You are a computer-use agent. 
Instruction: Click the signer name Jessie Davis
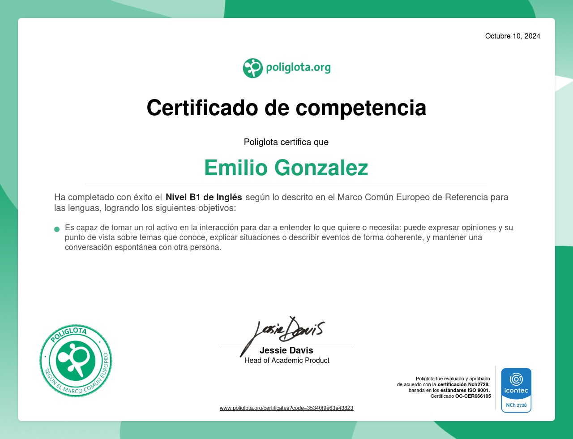(286, 350)
